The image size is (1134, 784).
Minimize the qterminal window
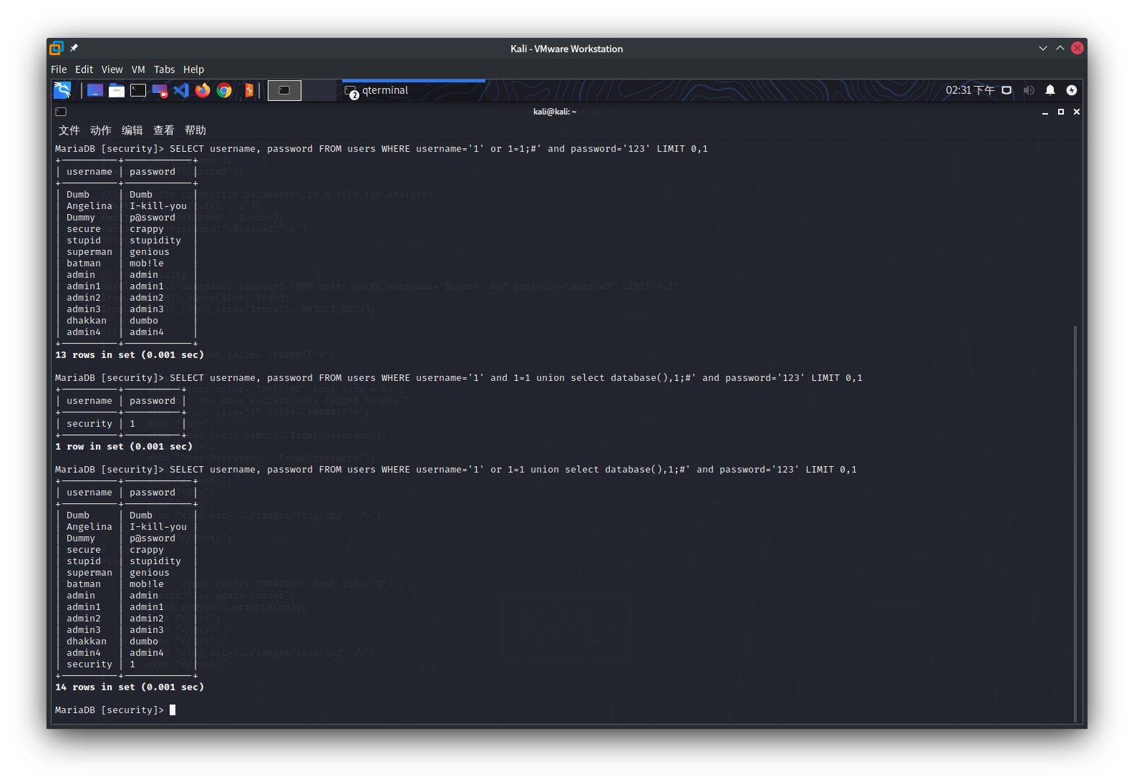click(x=1045, y=112)
